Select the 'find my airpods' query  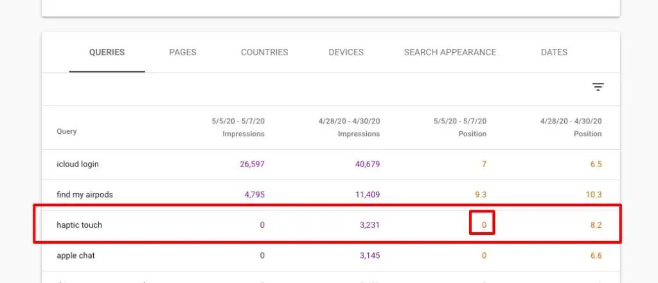(85, 194)
